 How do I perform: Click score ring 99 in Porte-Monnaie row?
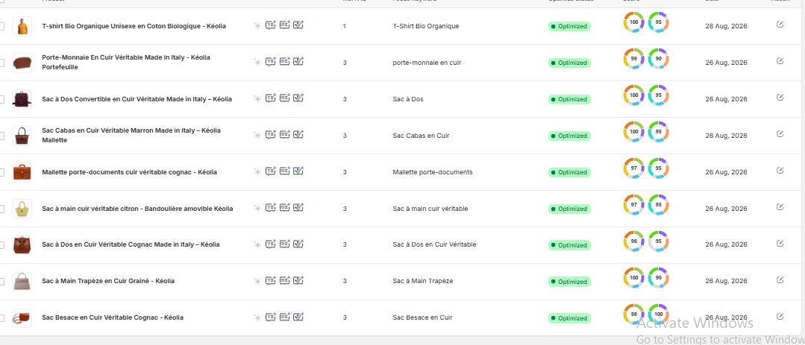pyautogui.click(x=634, y=59)
